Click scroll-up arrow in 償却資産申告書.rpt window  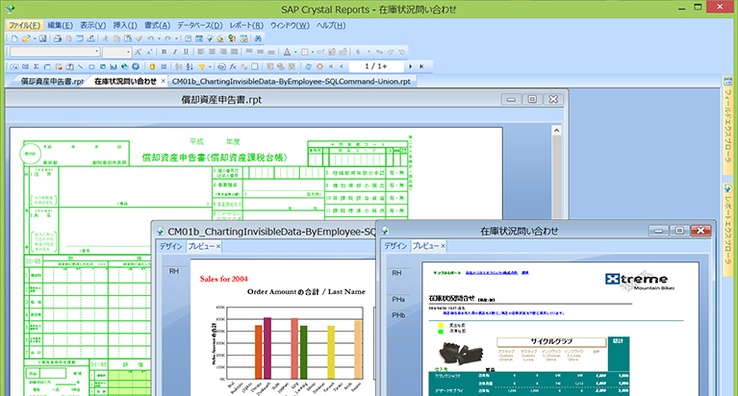557,131
